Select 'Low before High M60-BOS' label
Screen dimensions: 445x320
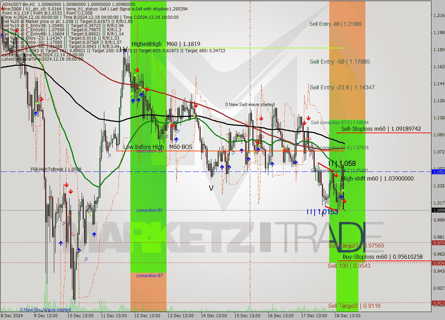tap(158, 147)
